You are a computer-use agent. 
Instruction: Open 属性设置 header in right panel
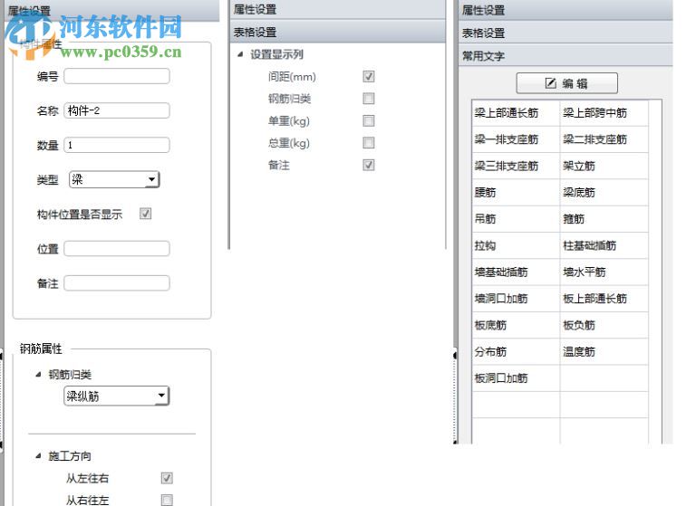point(565,10)
